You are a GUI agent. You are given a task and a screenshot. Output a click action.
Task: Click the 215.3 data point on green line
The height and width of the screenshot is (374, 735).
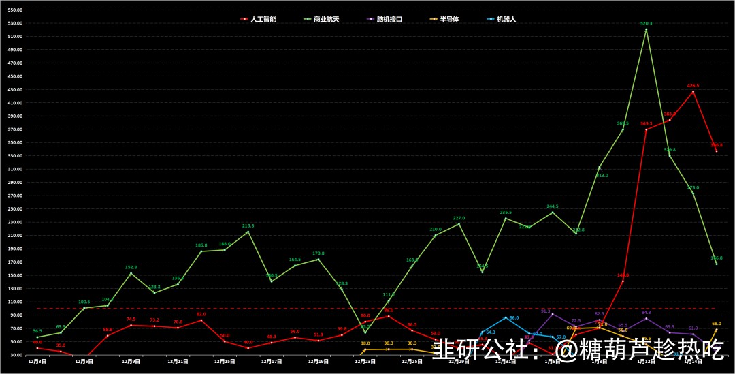248,232
